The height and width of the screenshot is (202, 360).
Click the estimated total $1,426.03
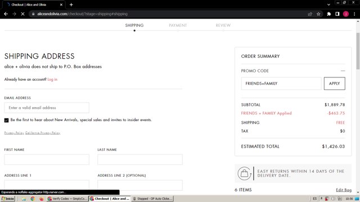coord(334,146)
